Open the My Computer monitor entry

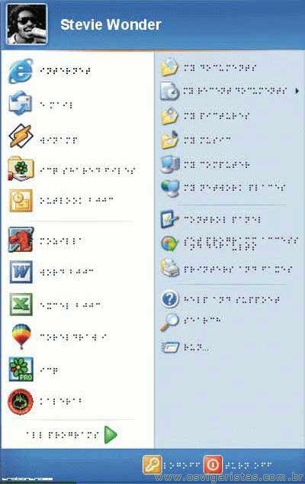(170, 164)
